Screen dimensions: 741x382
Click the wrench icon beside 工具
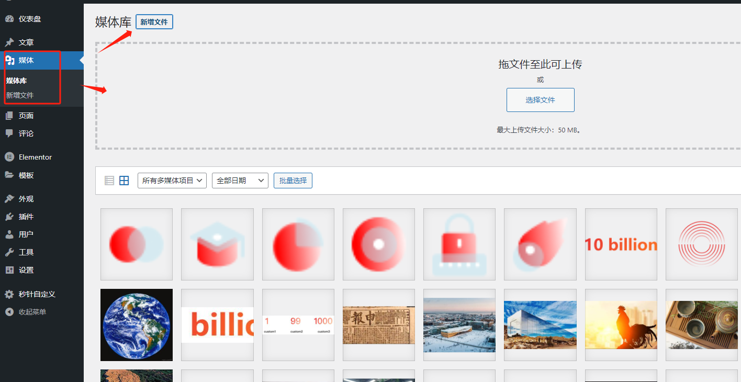tap(9, 252)
